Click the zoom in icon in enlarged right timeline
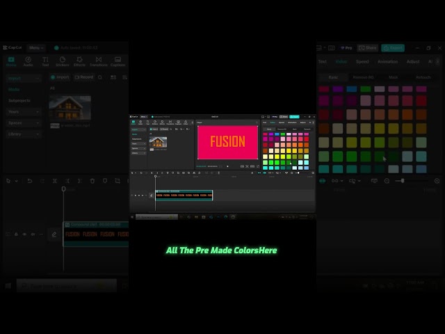Screen dimensions: 445x334 (437, 181)
